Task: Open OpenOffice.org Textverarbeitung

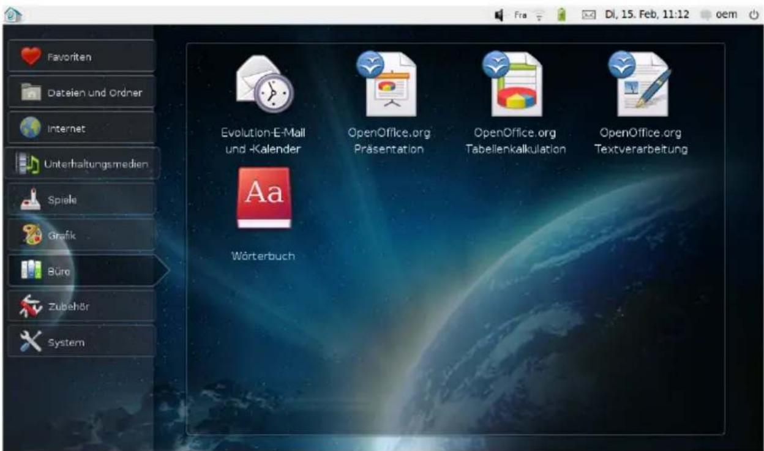Action: coord(642,104)
